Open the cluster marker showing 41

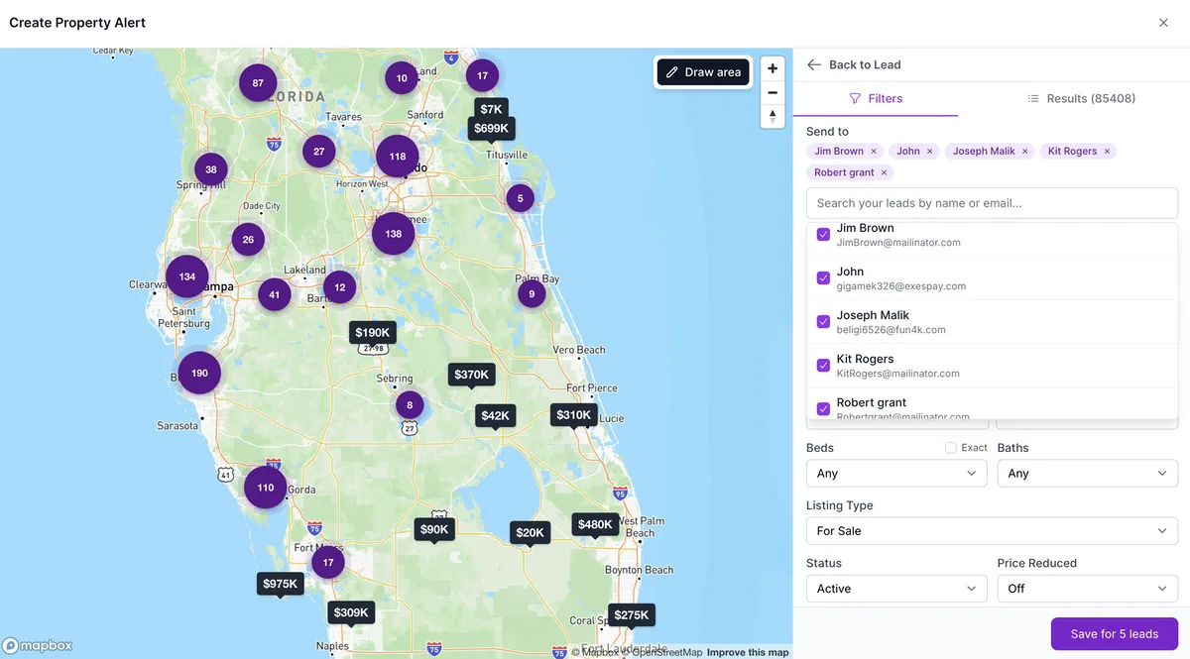pyautogui.click(x=275, y=294)
